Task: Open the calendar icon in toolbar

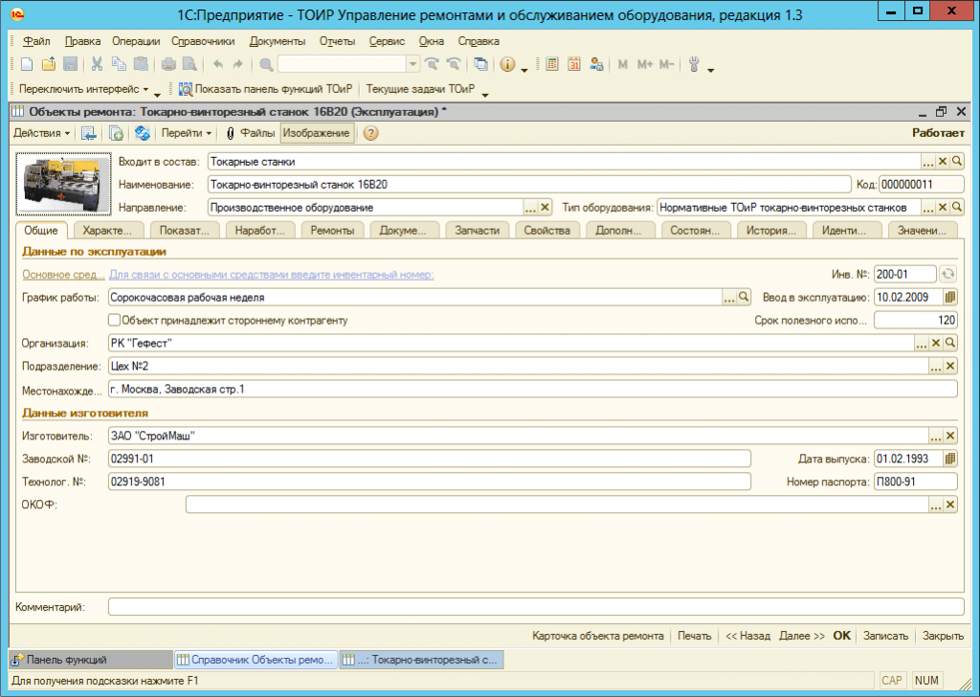Action: (574, 65)
